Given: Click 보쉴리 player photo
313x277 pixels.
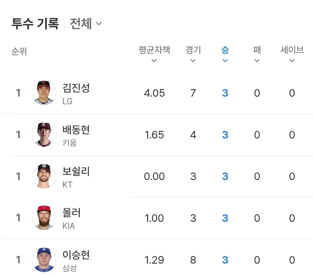Looking at the screenshot, I should click(44, 176).
